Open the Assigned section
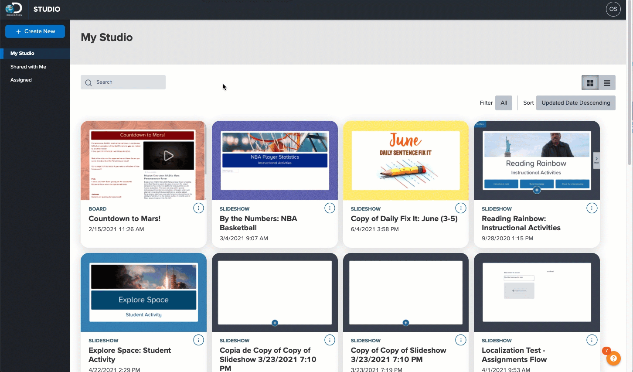 pos(21,80)
